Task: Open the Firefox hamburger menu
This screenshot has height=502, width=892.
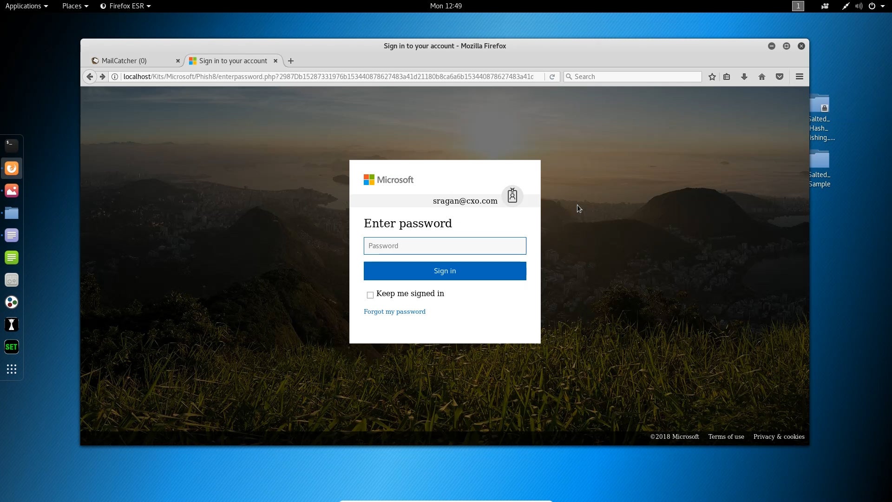Action: click(800, 77)
